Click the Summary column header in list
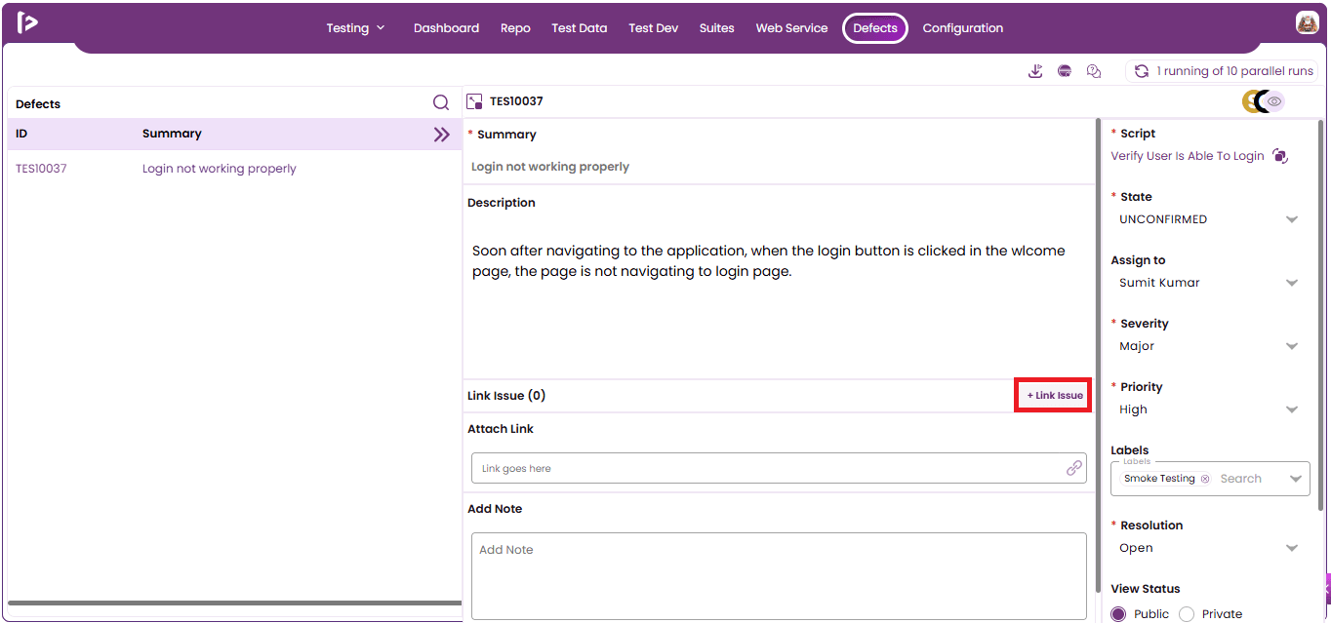Image resolution: width=1331 pixels, height=623 pixels. point(172,134)
